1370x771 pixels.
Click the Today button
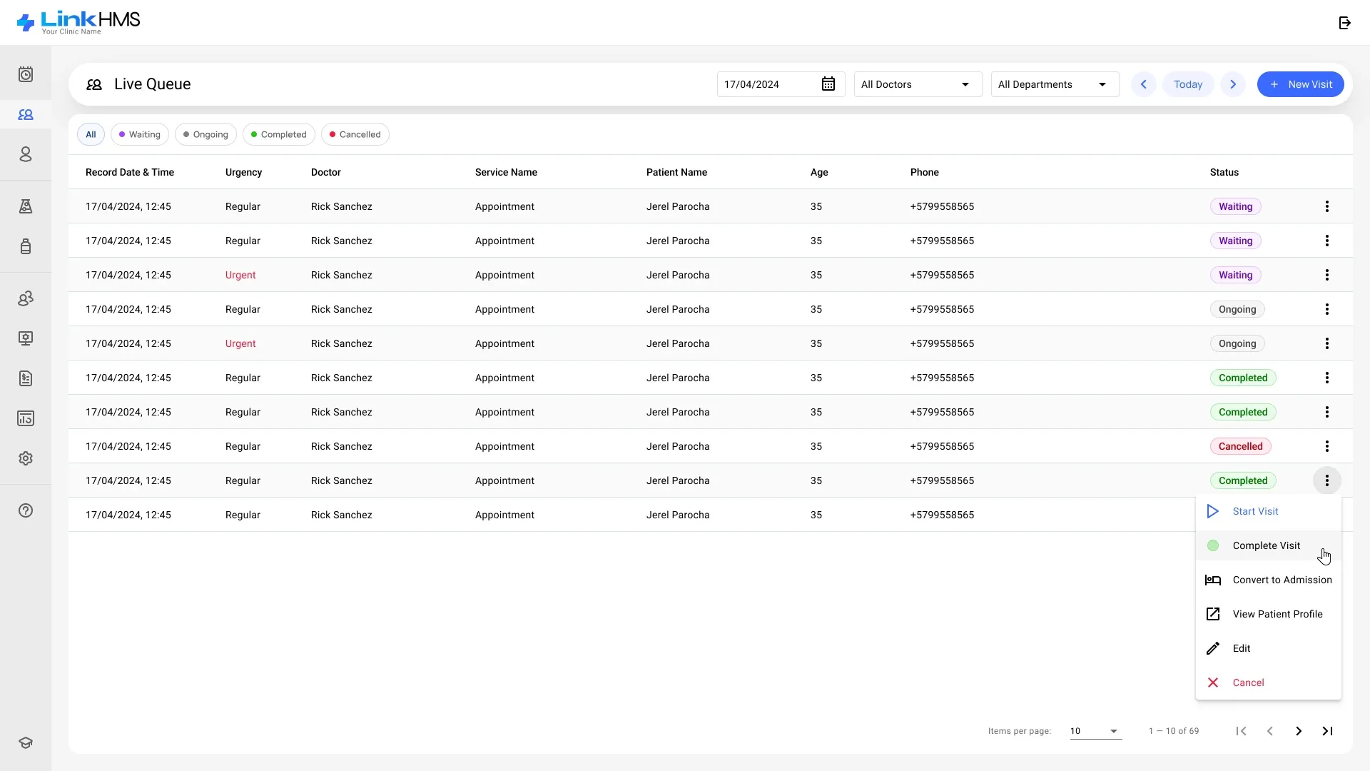tap(1188, 84)
